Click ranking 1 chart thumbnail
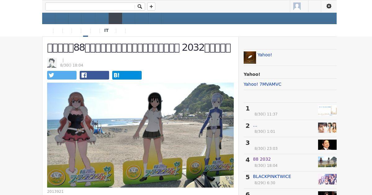Image resolution: width=372 pixels, height=195 pixels. [x=327, y=110]
